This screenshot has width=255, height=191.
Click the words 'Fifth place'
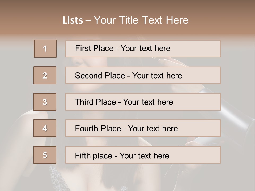(93, 155)
